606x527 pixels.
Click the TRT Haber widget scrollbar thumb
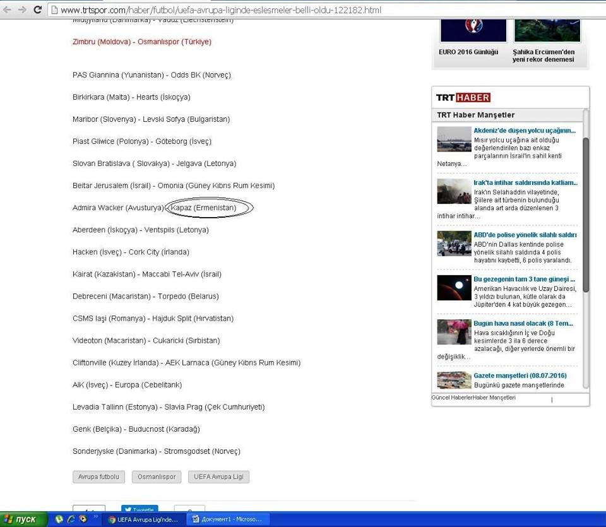click(586, 215)
